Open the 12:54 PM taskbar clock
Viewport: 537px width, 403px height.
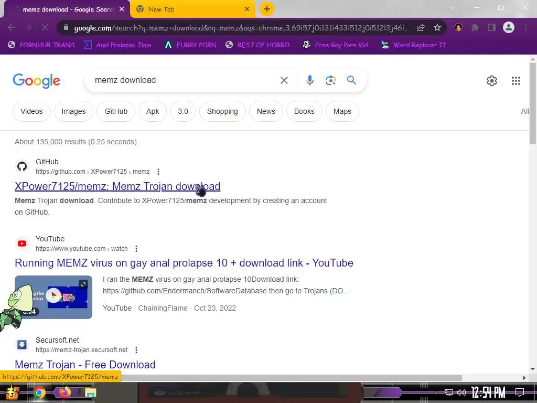488,393
